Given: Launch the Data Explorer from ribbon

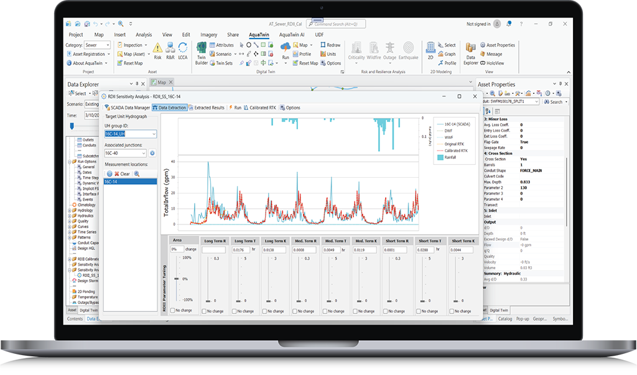Looking at the screenshot, I should [x=471, y=53].
